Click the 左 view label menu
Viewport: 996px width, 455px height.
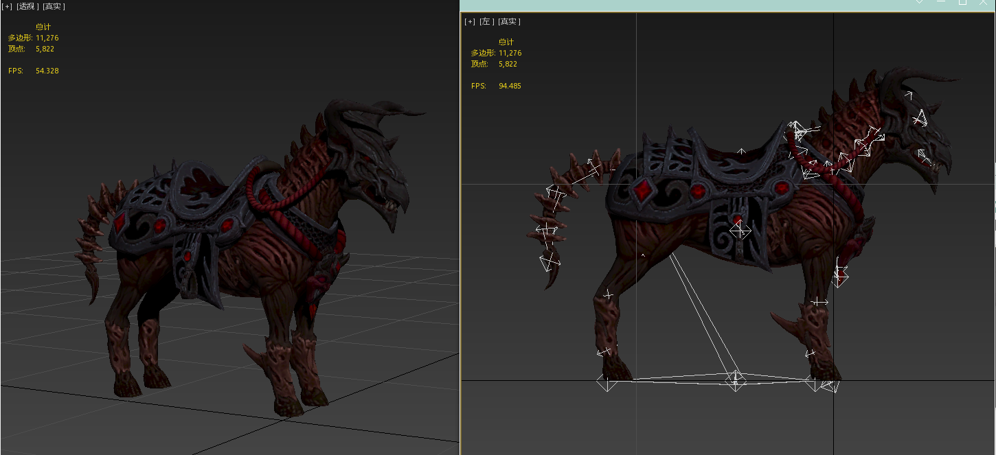487,21
